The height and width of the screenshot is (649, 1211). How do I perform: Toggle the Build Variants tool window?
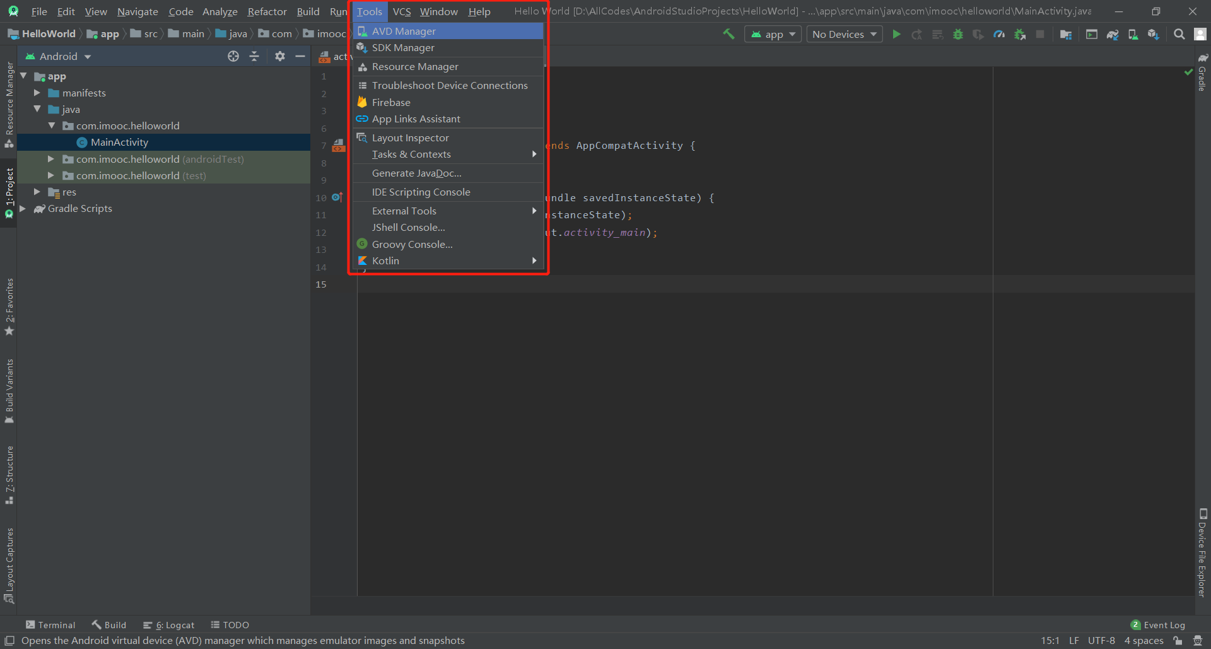[9, 392]
